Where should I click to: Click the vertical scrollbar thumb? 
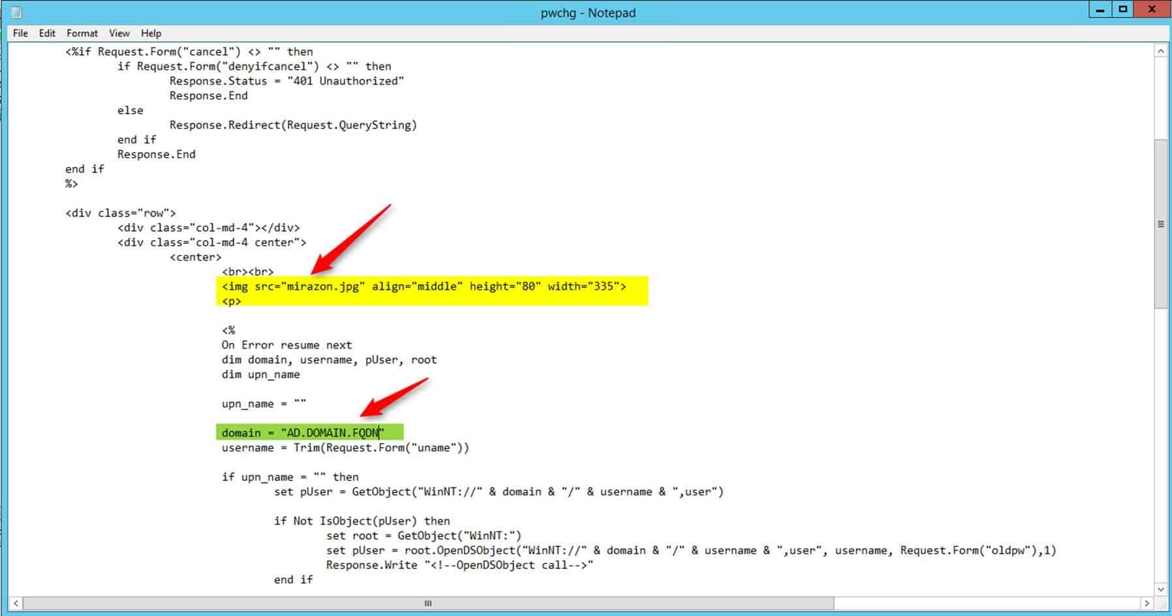click(x=1160, y=224)
